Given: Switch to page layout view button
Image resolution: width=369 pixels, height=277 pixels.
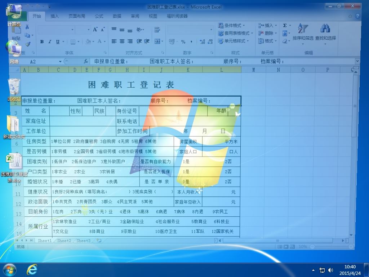Looking at the screenshot, I should coord(286,247).
